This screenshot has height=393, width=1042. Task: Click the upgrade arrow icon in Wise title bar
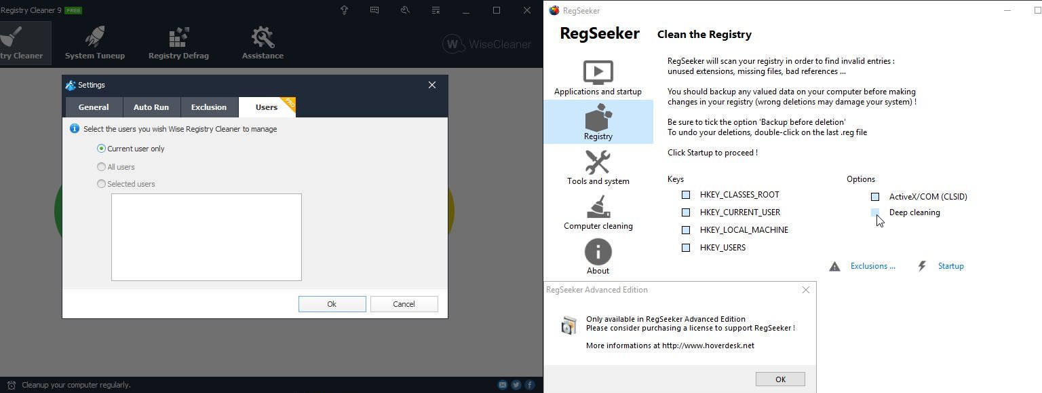(x=344, y=10)
